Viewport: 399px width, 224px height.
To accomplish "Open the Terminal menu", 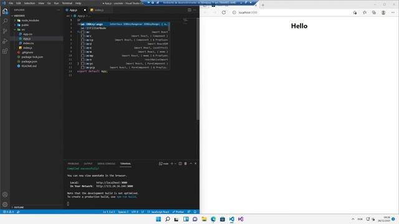I will (x=67, y=3).
